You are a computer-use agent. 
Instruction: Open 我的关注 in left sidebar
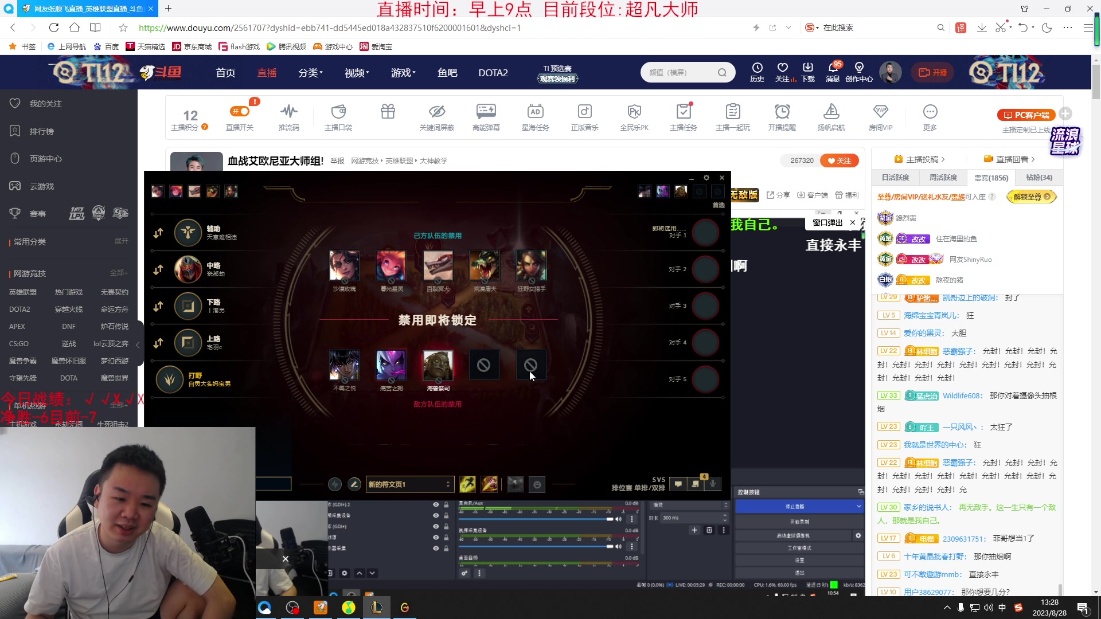[x=46, y=104]
